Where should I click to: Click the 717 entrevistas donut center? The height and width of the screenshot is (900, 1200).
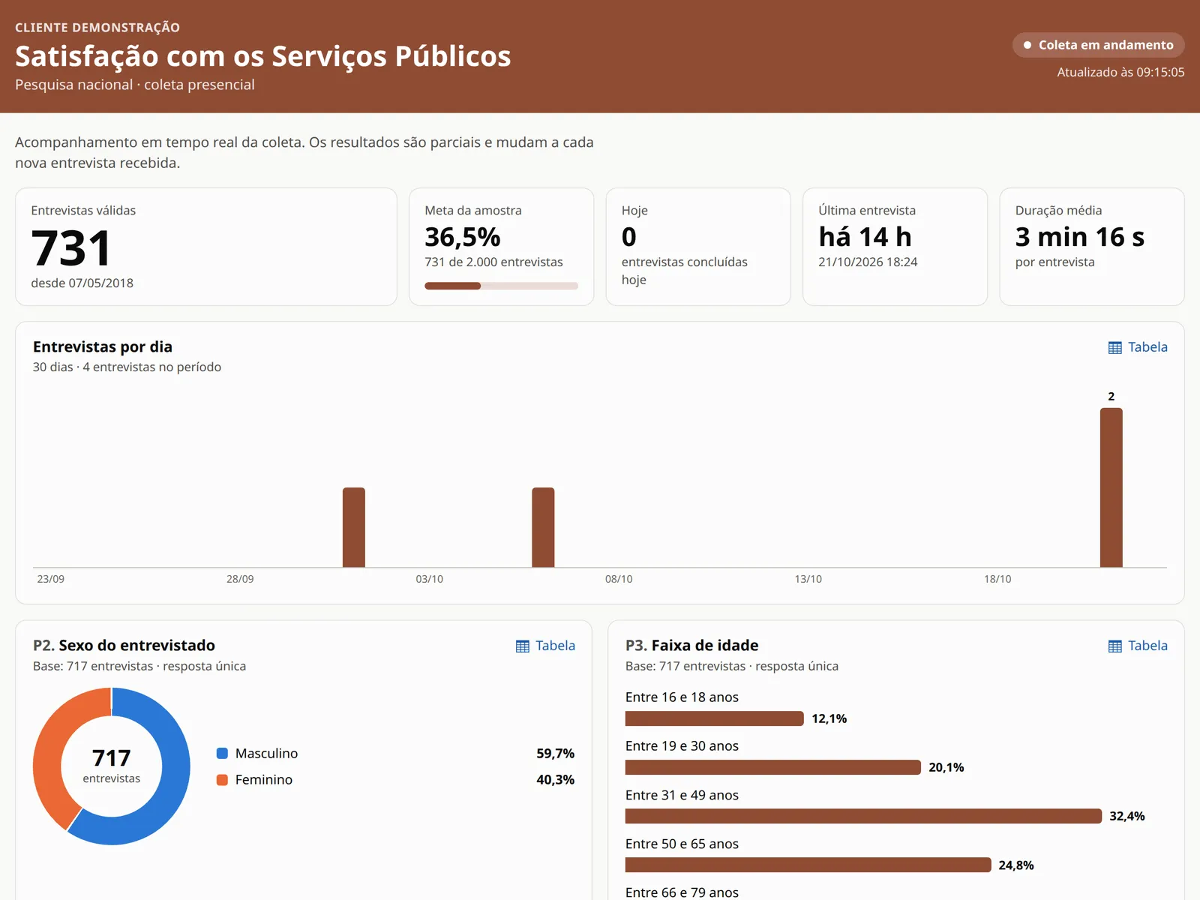point(111,766)
